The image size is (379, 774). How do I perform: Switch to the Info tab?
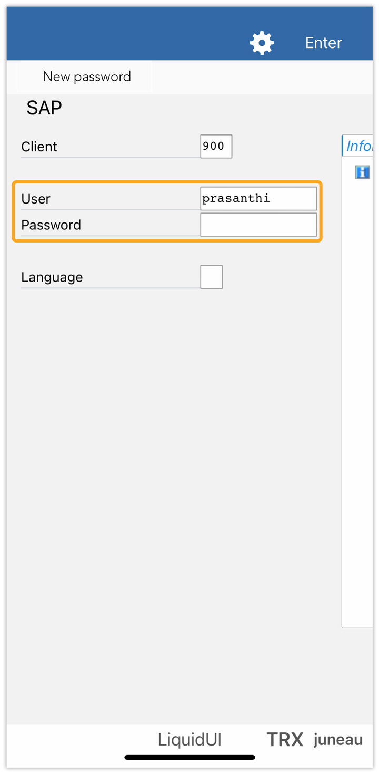(359, 146)
